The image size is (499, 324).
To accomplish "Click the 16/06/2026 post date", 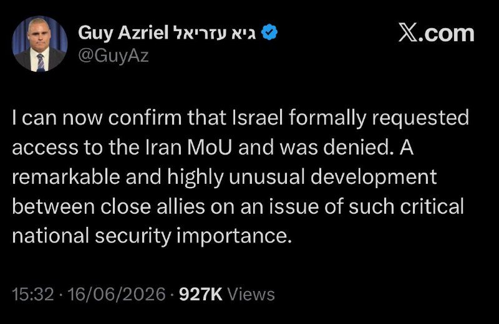I will point(117,294).
